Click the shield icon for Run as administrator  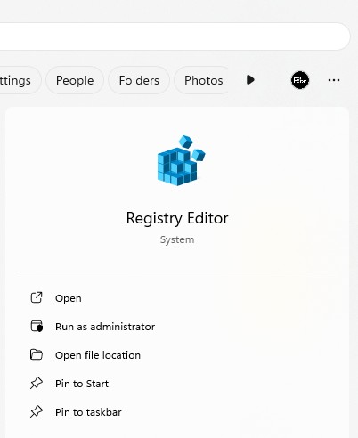pos(37,326)
